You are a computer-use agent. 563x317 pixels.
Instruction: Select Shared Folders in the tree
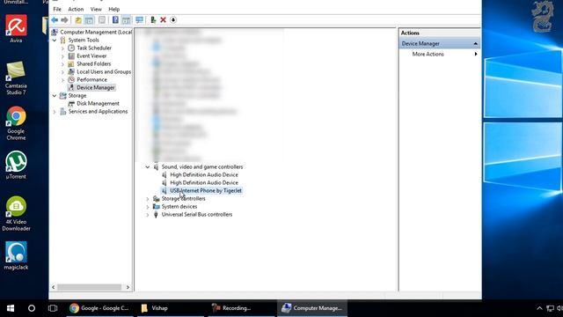[94, 64]
